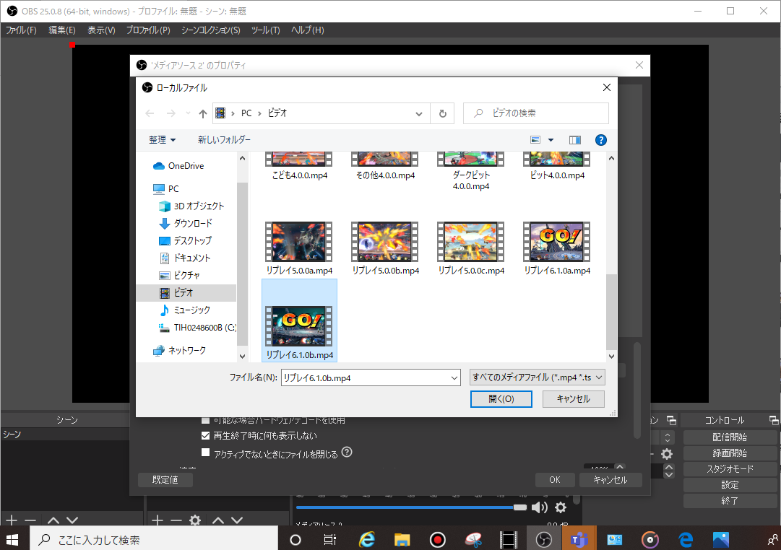Click the add scene plus icon
Screen dimensions: 781x550
coord(12,520)
